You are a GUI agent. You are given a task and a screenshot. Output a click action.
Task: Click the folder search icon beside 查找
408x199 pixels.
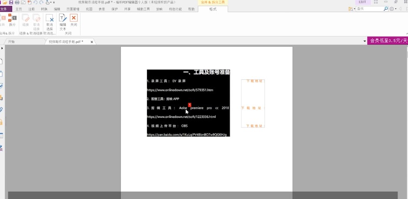coord(351,9)
